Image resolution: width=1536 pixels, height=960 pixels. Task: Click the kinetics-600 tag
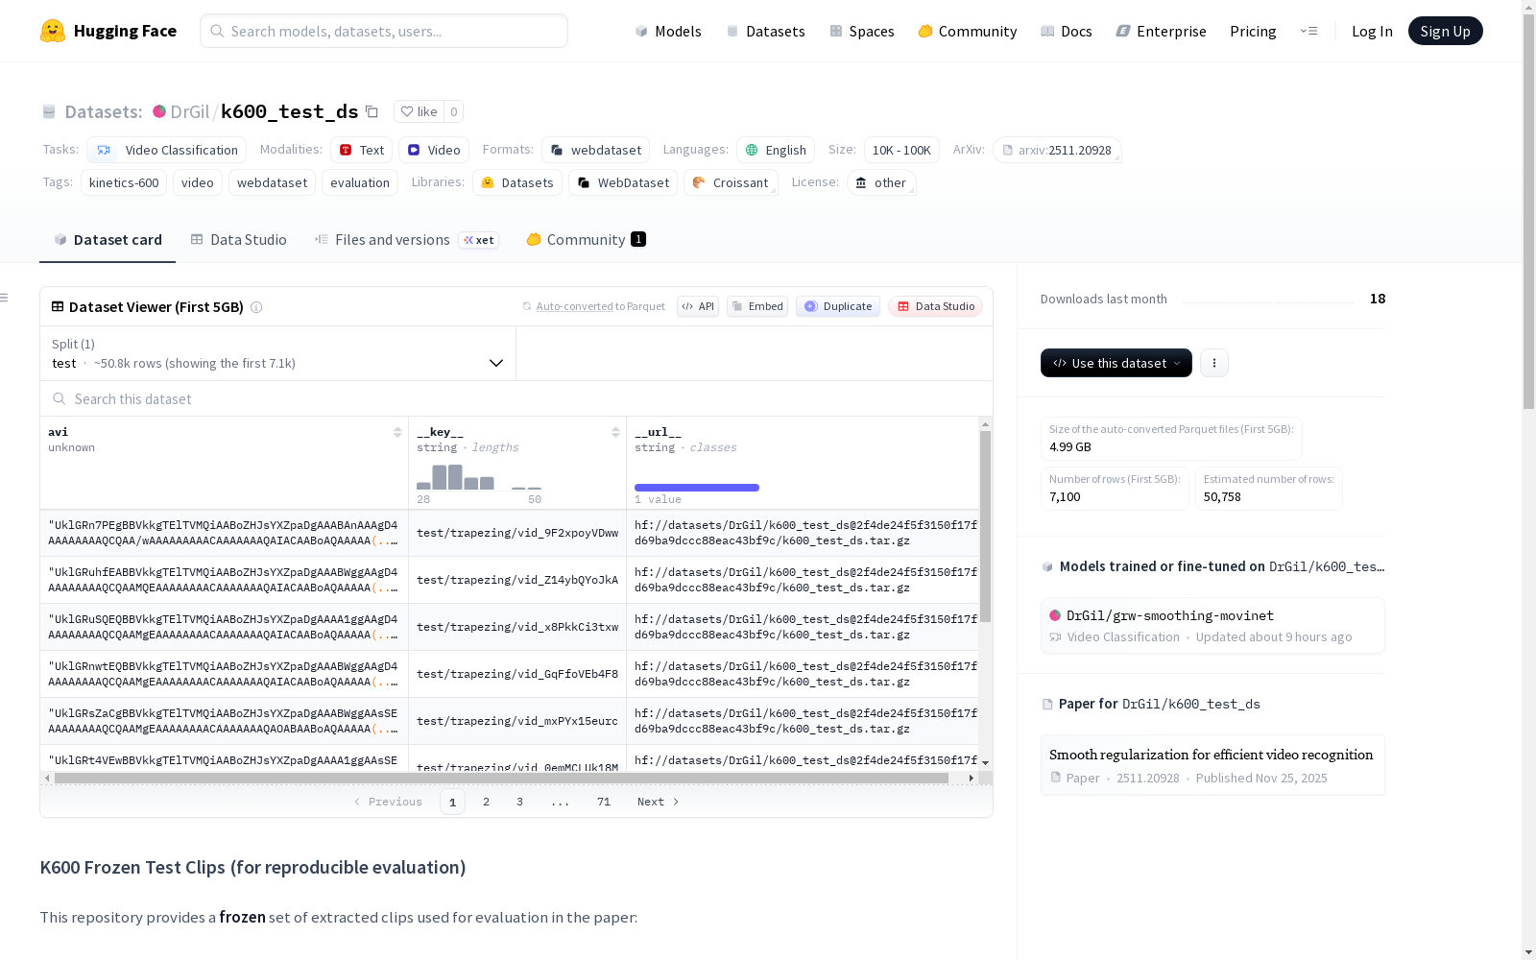coord(124,182)
